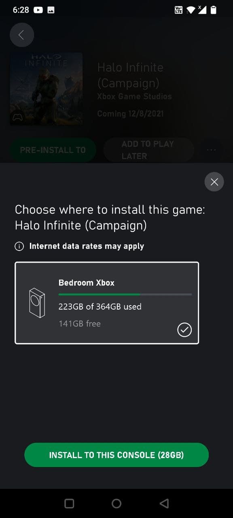Tap the dimmed Pre-Install To button

click(53, 150)
